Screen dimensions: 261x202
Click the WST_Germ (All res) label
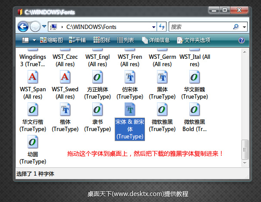tap(162, 61)
